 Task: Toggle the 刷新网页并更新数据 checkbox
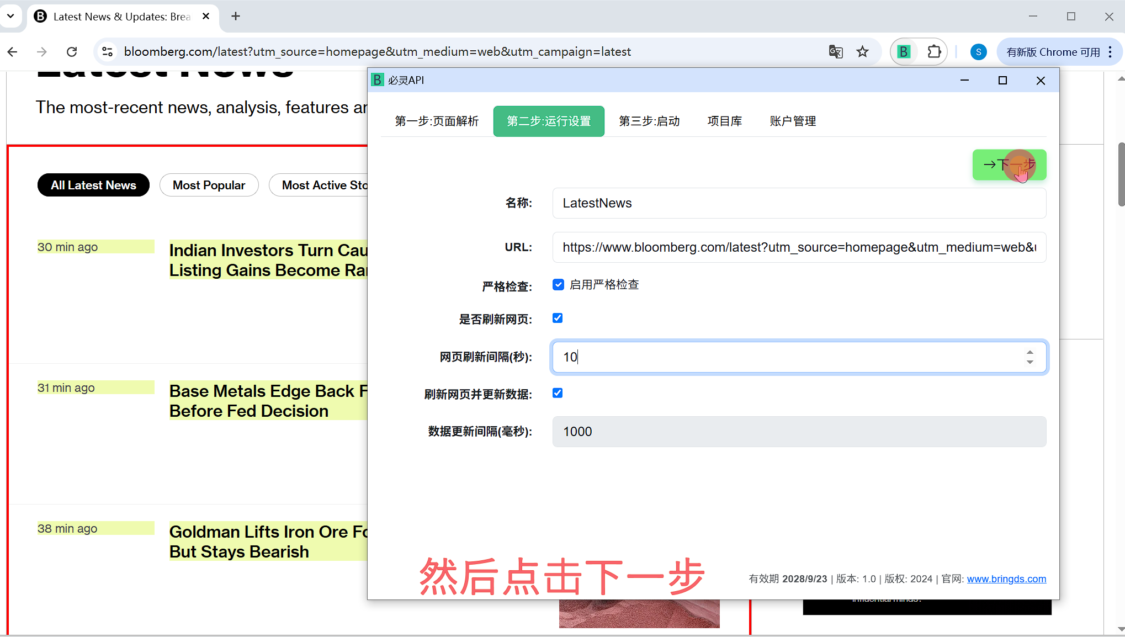[x=558, y=393]
